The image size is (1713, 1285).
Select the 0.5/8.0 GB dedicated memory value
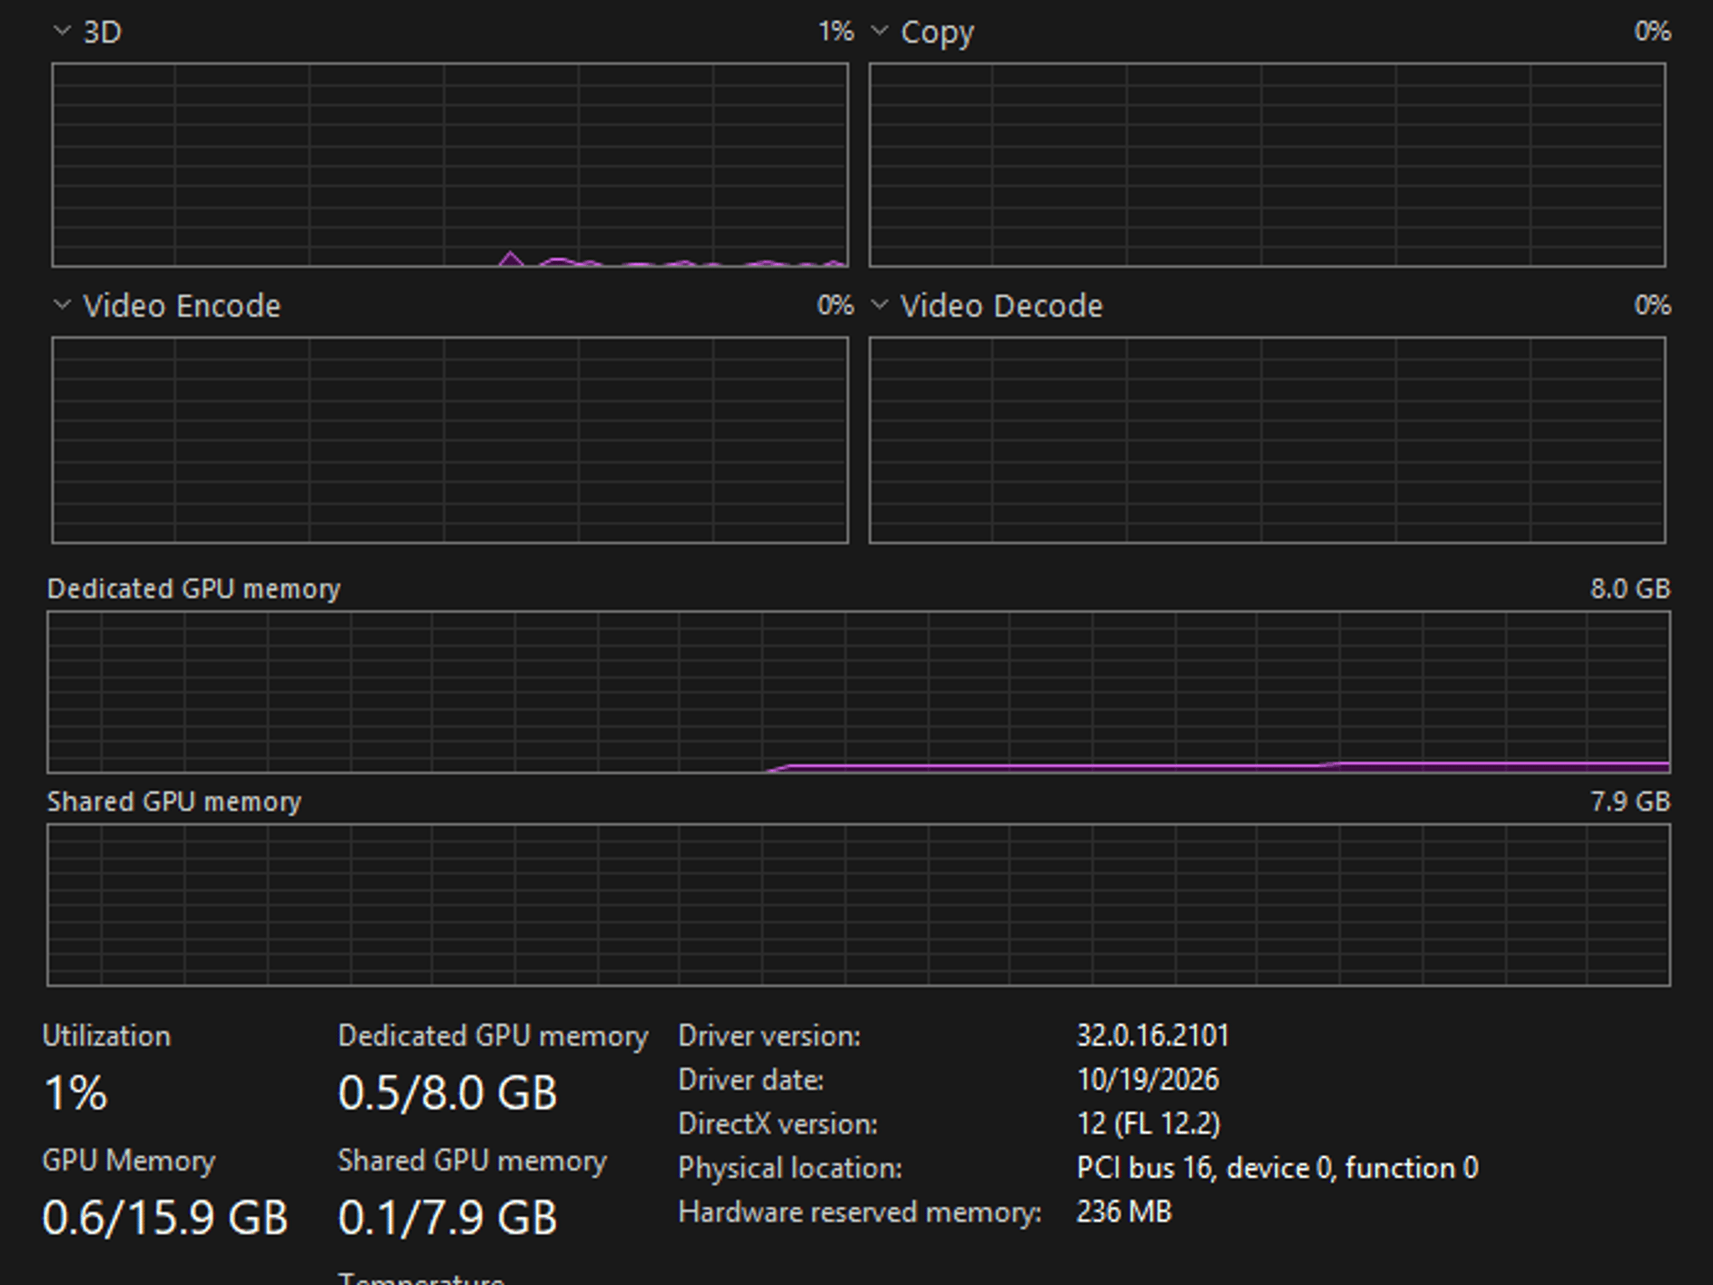447,1093
